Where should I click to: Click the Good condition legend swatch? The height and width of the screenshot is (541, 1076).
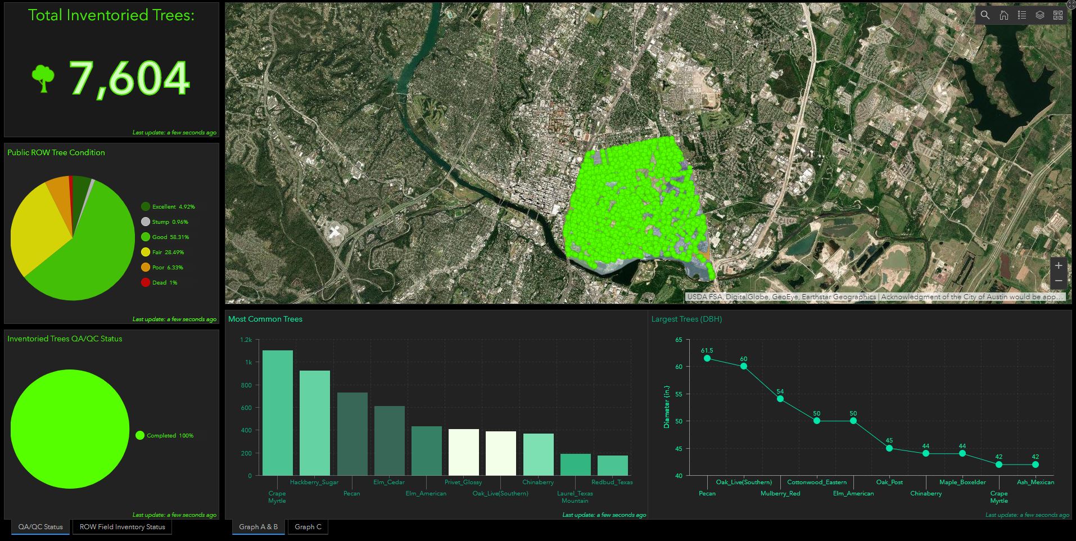pos(146,237)
